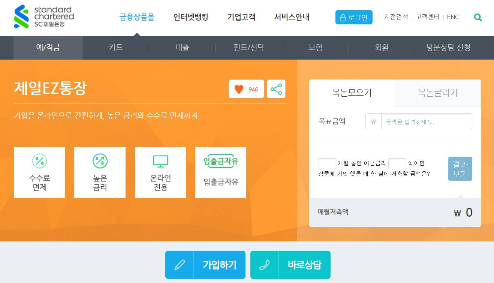This screenshot has width=494, height=283.
Task: Click the phone icon on 바로상담
Action: pyautogui.click(x=265, y=265)
